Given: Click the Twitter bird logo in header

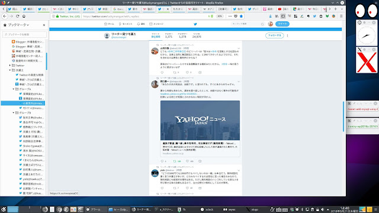Looking at the screenshot, I should [x=195, y=24].
